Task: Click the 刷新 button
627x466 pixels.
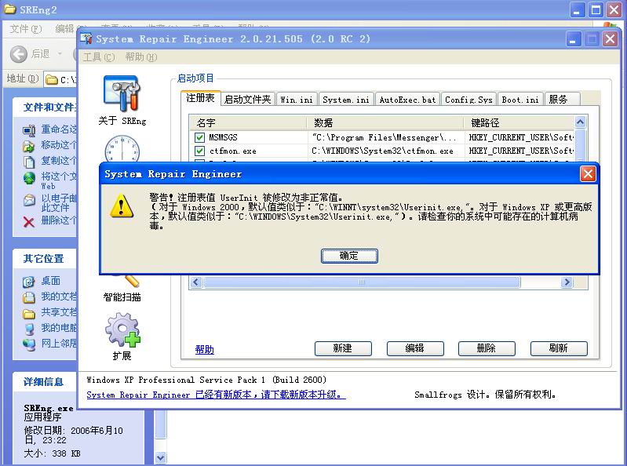Action: [x=558, y=348]
